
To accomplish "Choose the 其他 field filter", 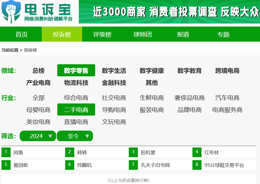I will 152,83.
